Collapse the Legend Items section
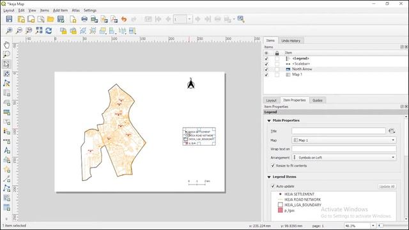This screenshot has height=230, width=409. [x=269, y=177]
